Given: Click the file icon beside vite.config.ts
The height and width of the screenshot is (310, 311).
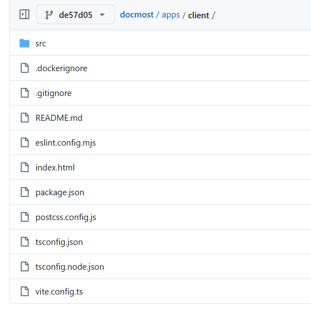Looking at the screenshot, I should click(25, 291).
